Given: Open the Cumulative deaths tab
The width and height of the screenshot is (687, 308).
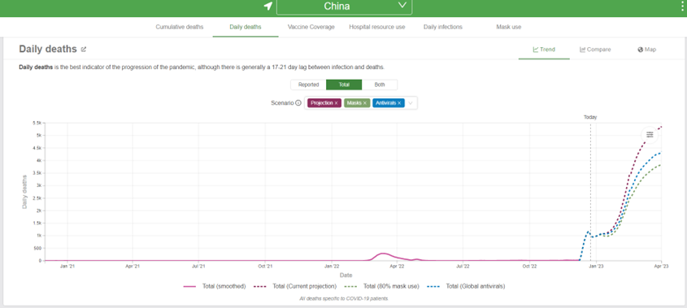Looking at the screenshot, I should tap(180, 27).
